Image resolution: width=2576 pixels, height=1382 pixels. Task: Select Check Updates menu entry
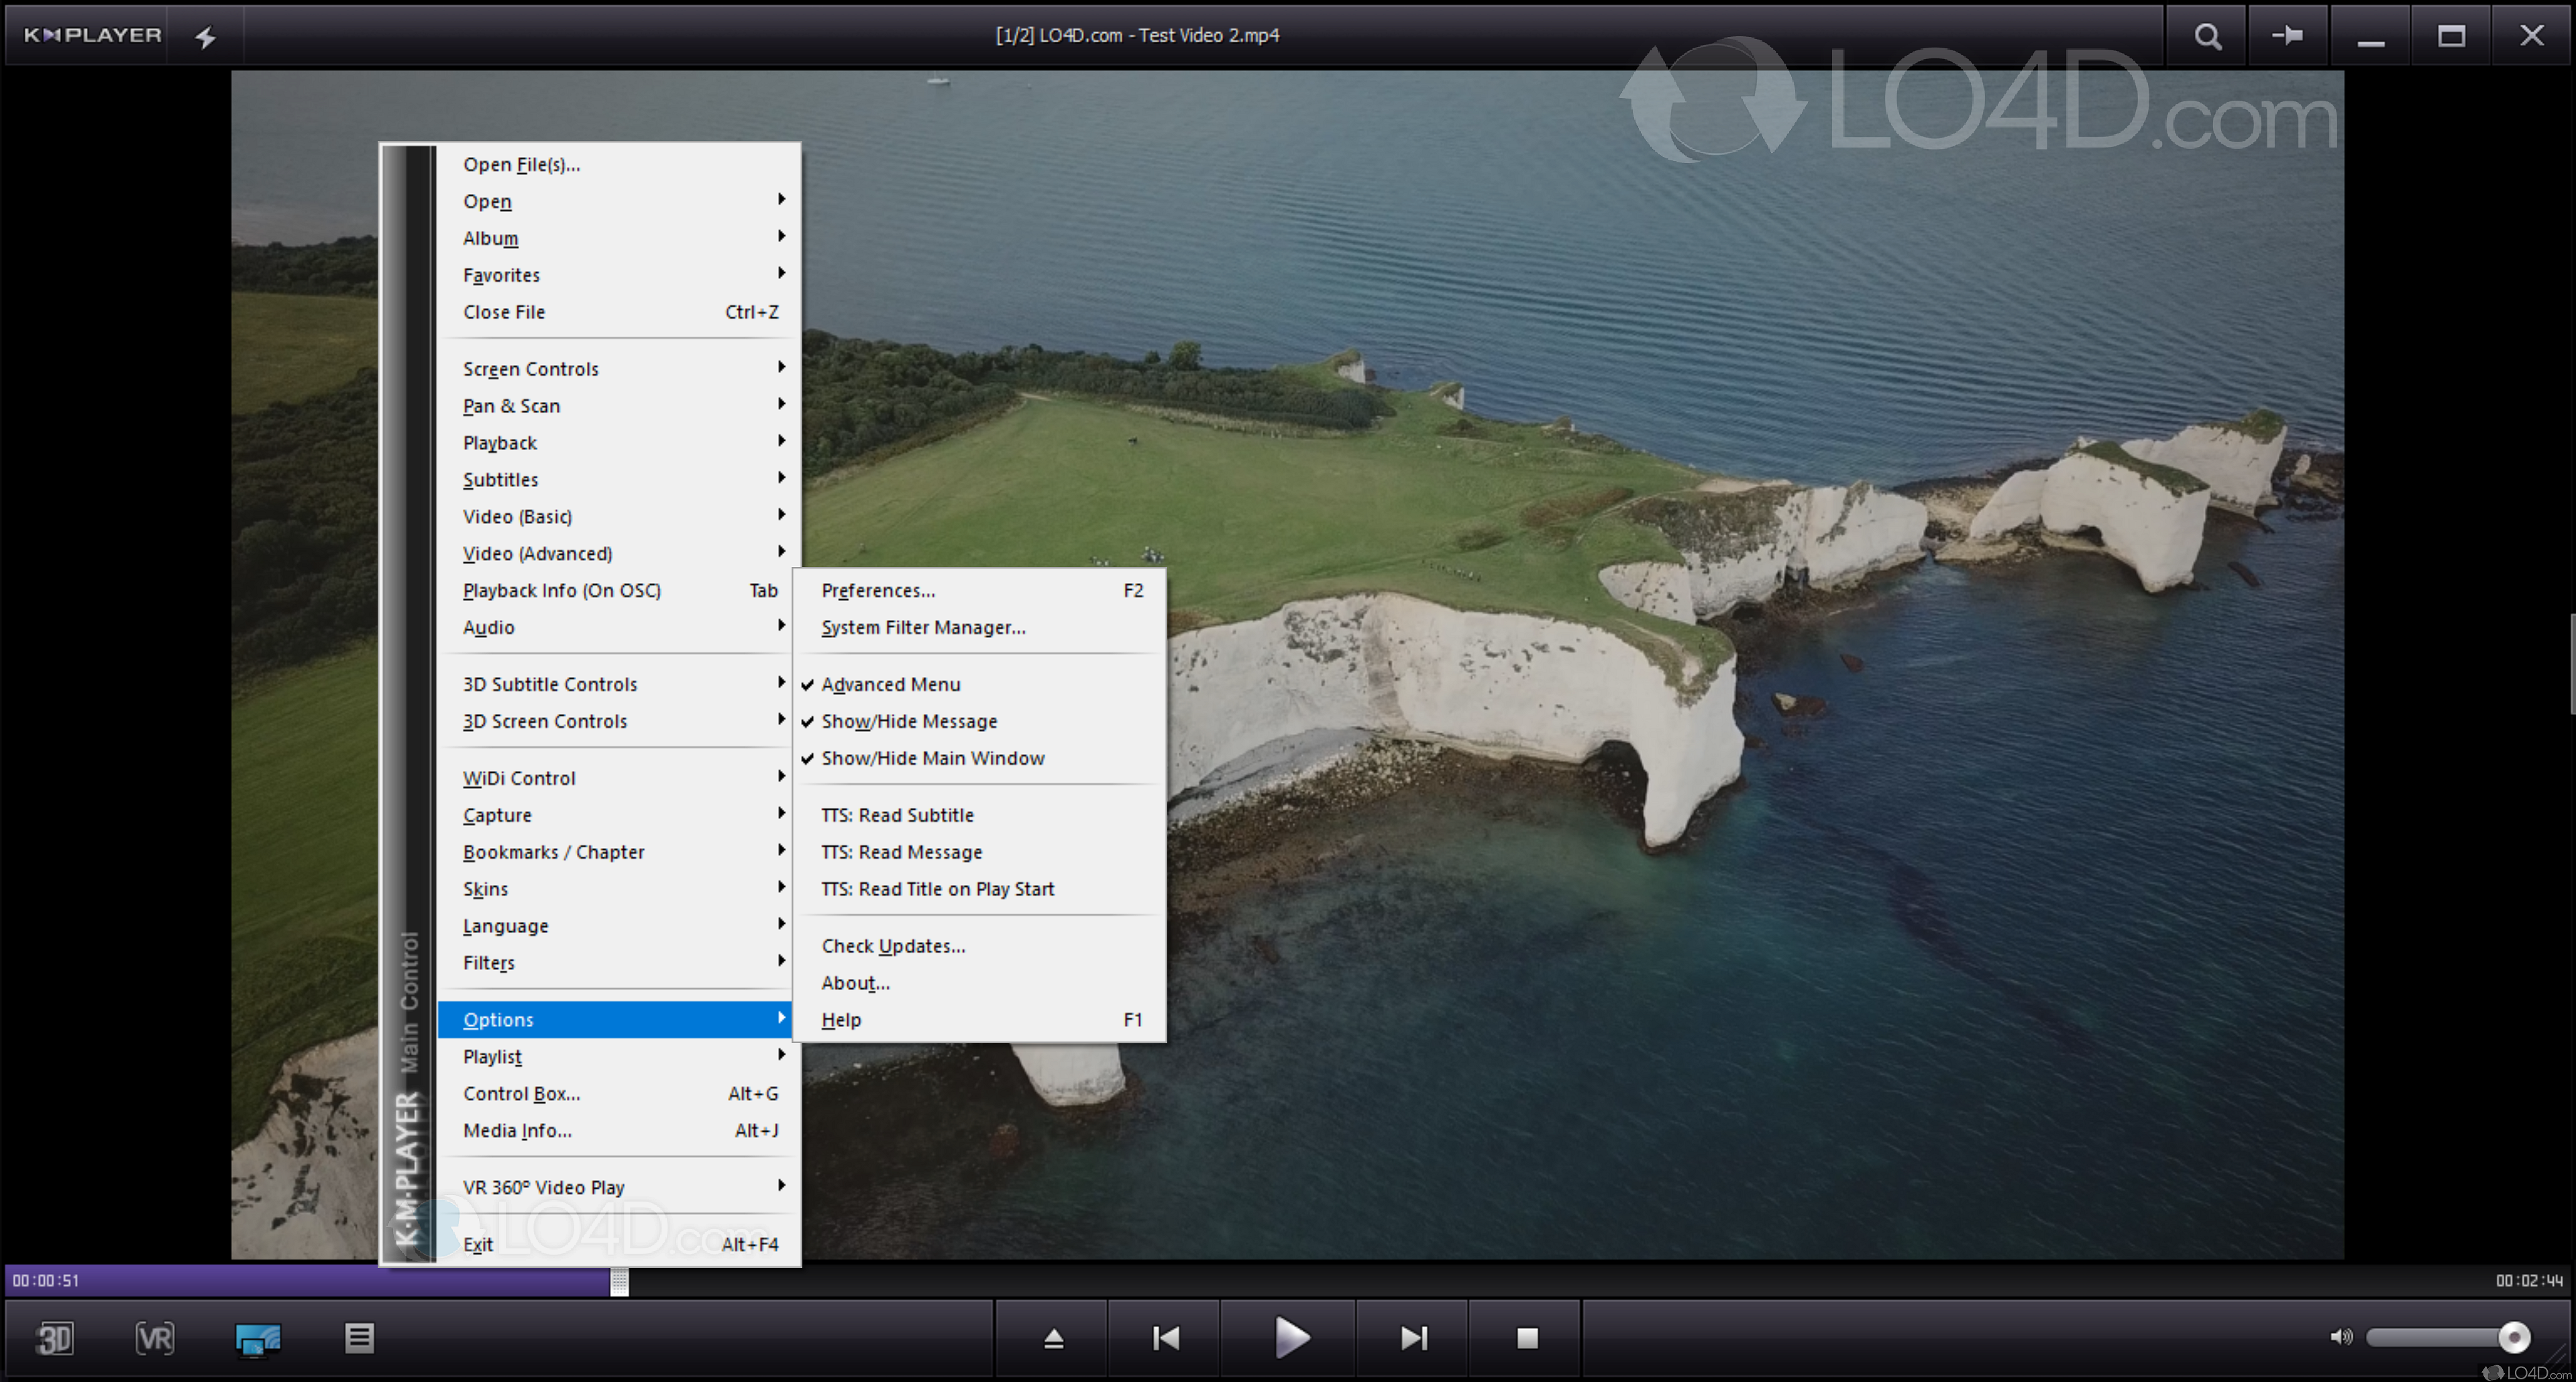(892, 945)
